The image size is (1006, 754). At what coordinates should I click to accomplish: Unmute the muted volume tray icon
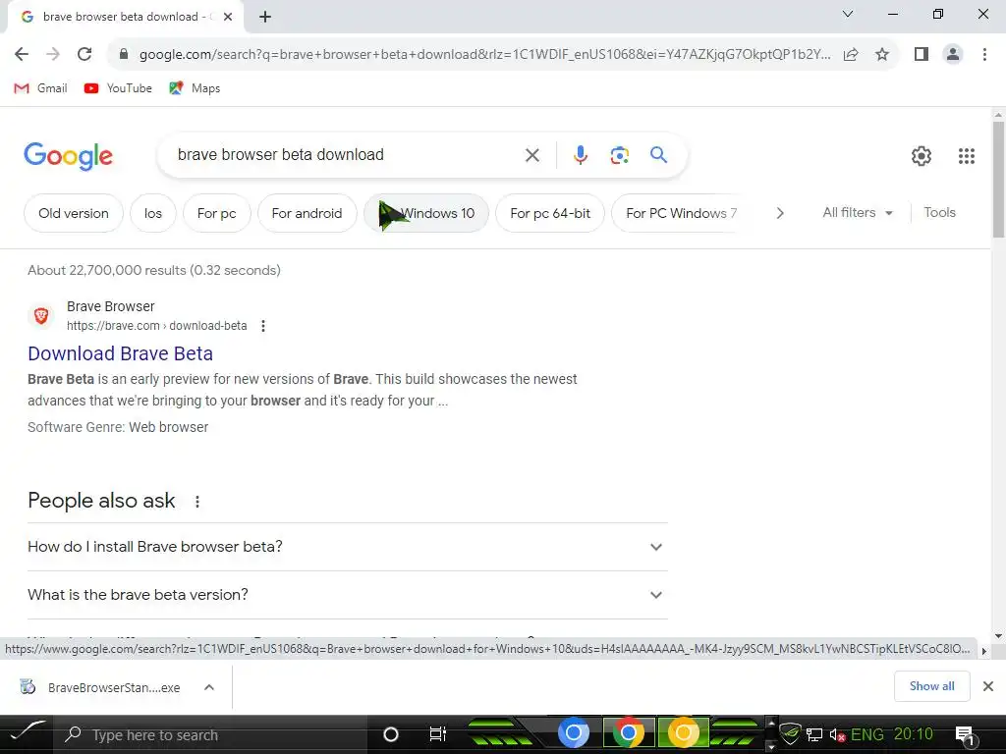click(837, 735)
